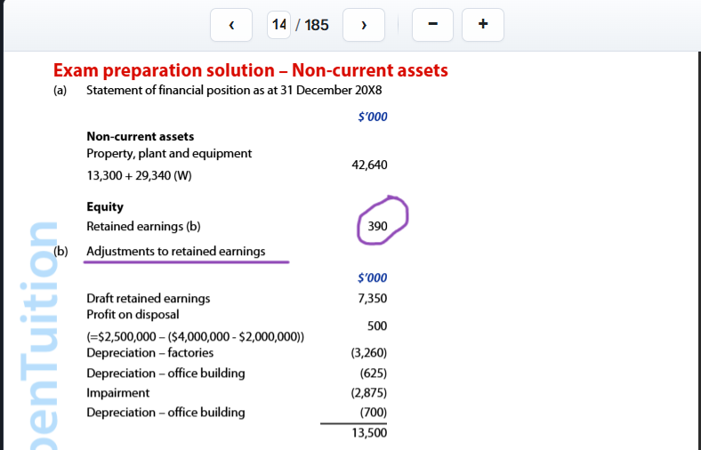Zoom out with the minus button
Screen dimensions: 701x450
click(x=432, y=25)
